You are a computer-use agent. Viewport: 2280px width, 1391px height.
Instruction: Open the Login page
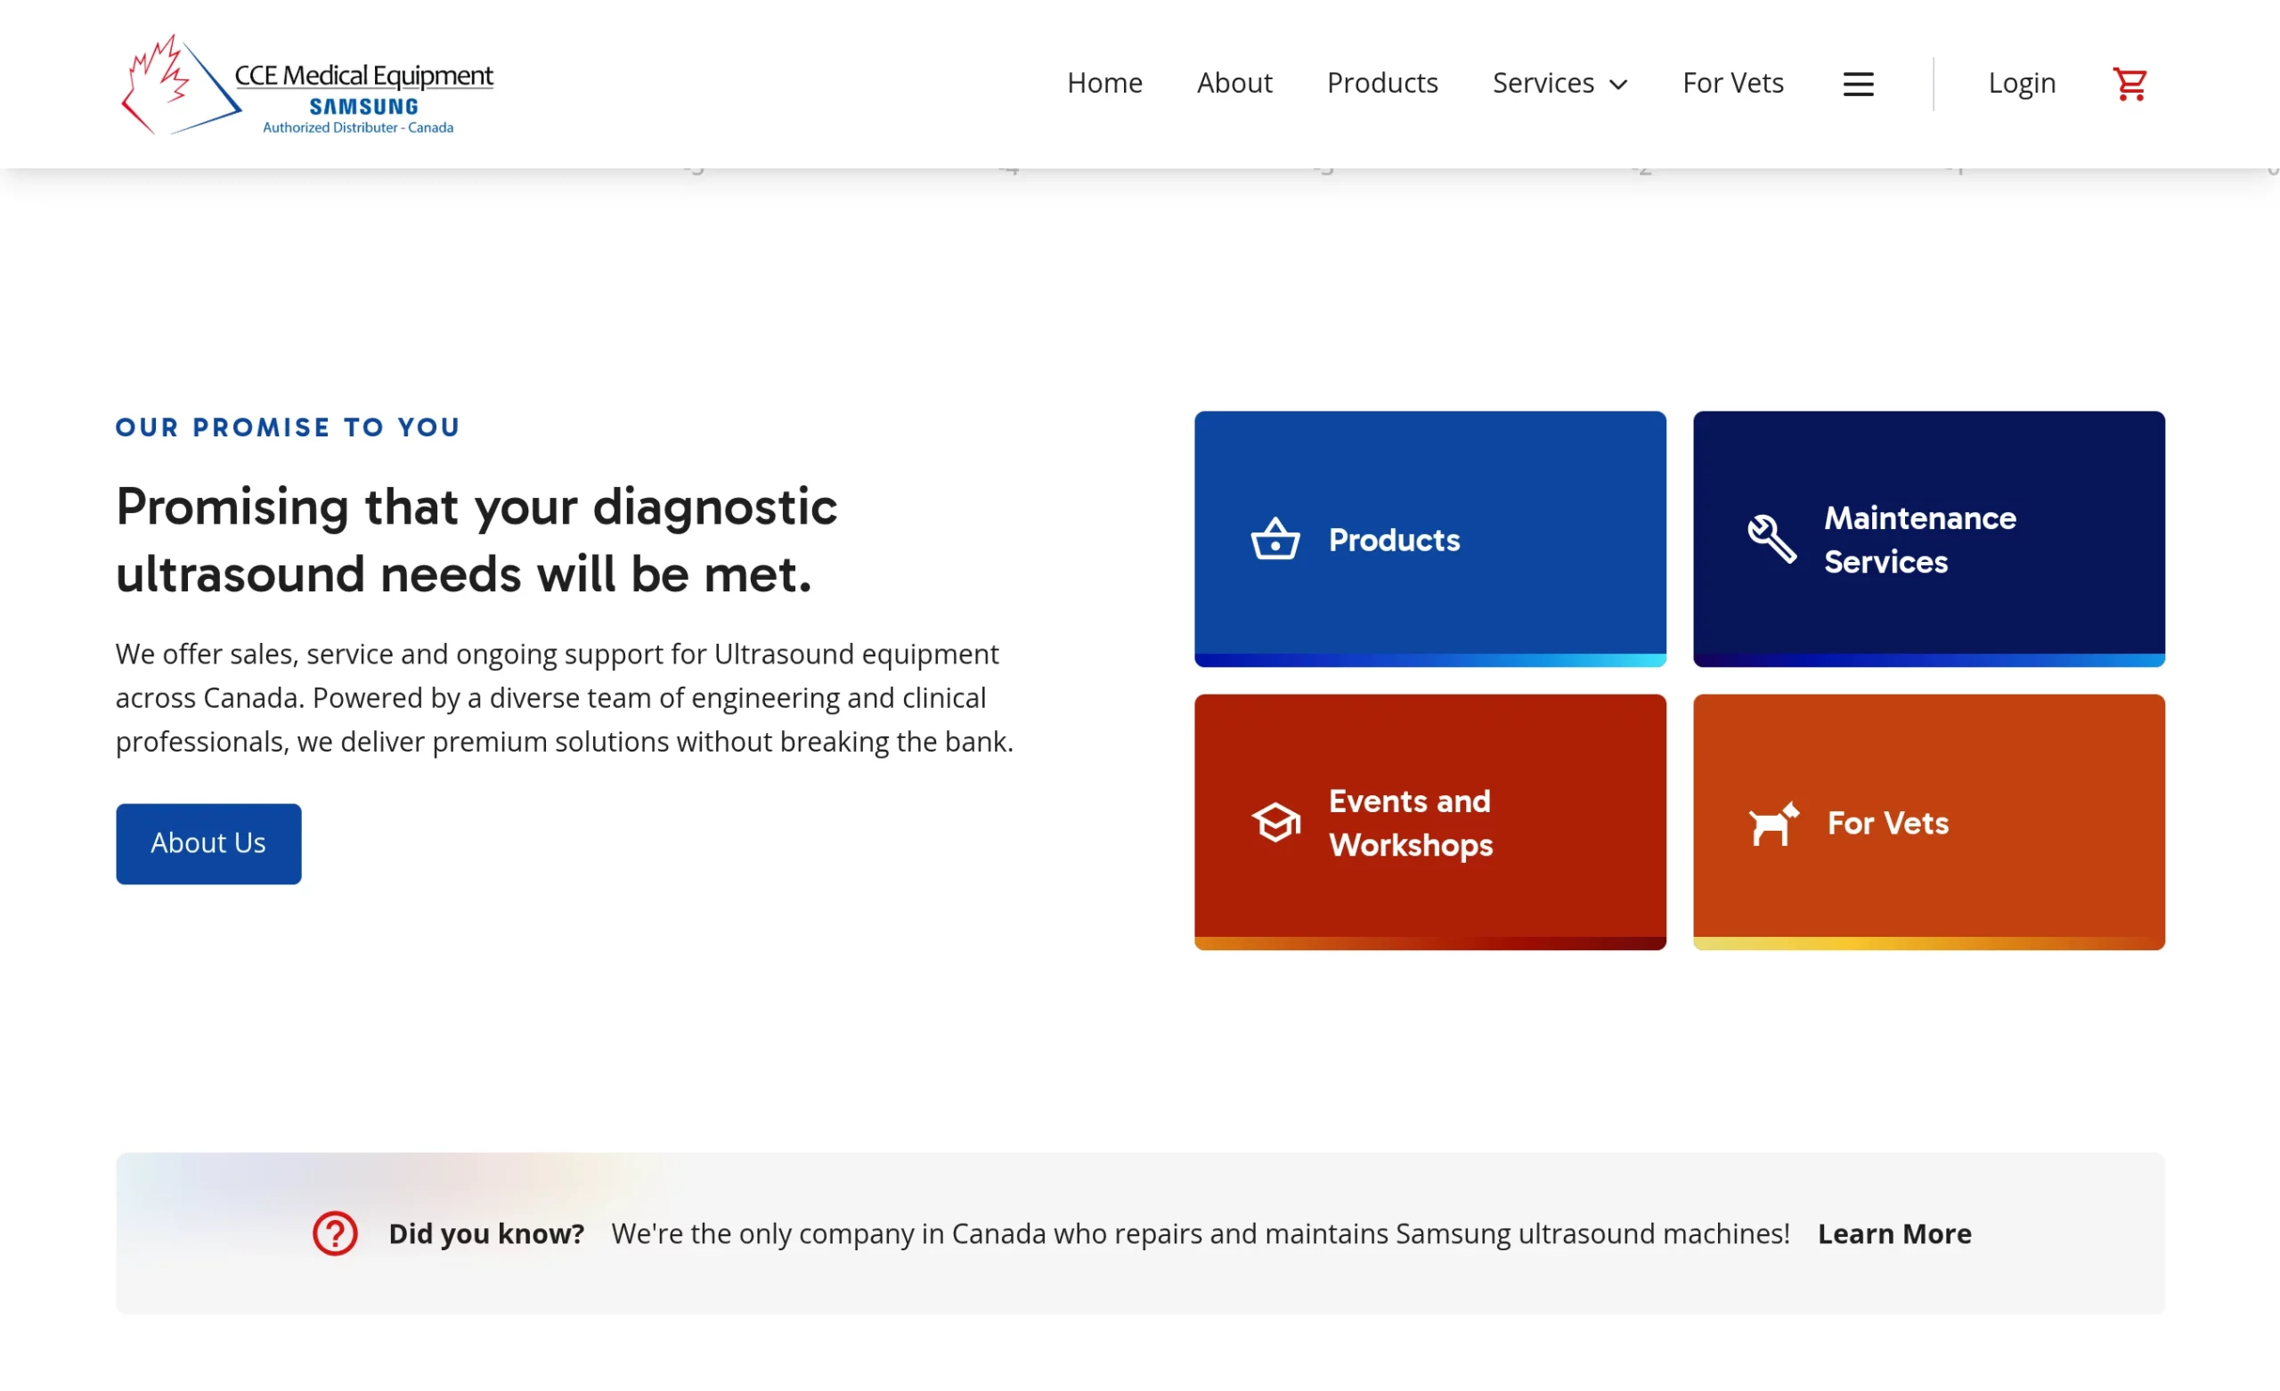click(x=2021, y=82)
